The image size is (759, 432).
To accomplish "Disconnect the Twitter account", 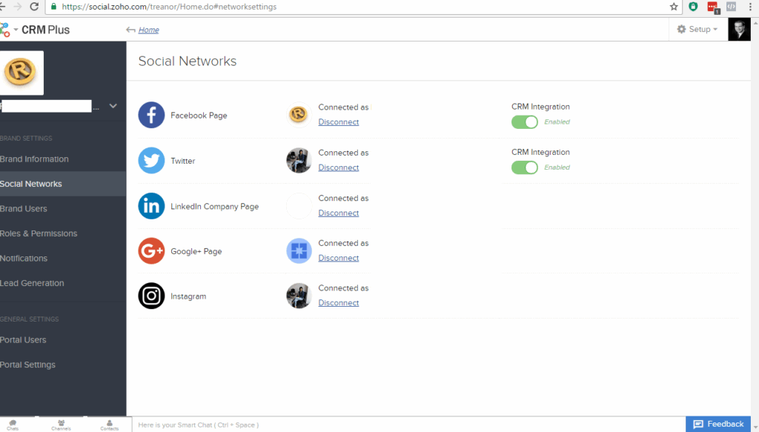I will pos(338,167).
